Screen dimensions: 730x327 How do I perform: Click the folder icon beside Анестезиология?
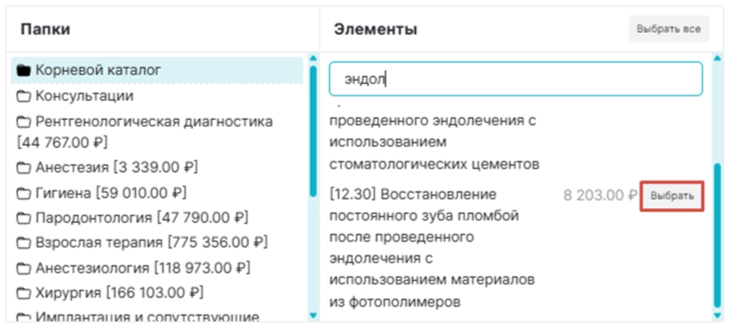[23, 268]
